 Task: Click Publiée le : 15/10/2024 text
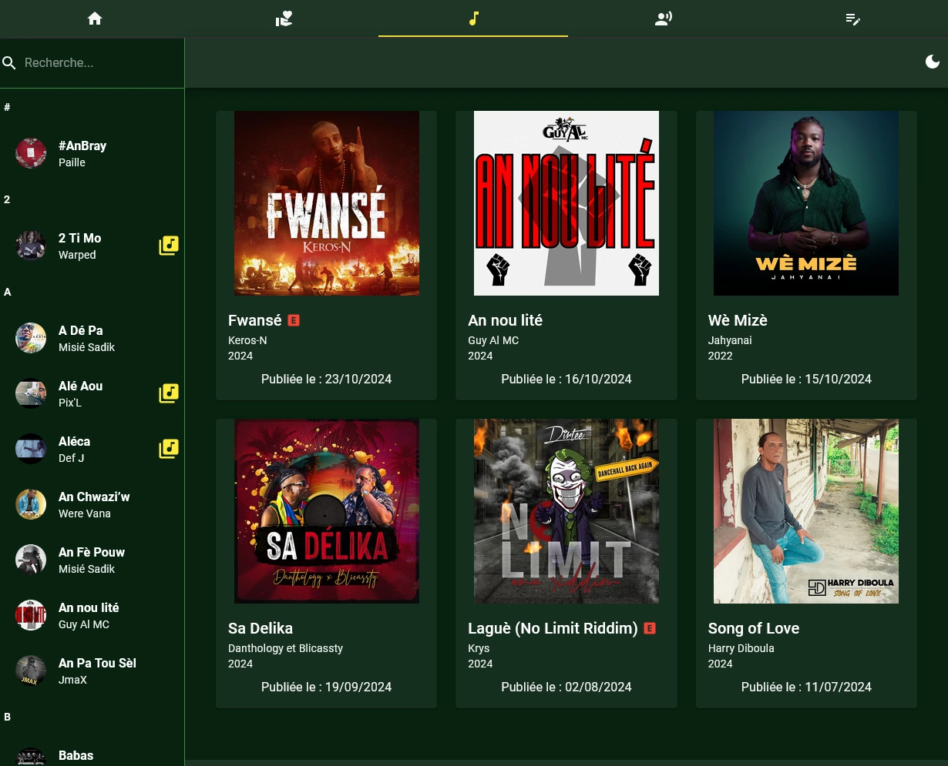click(806, 379)
